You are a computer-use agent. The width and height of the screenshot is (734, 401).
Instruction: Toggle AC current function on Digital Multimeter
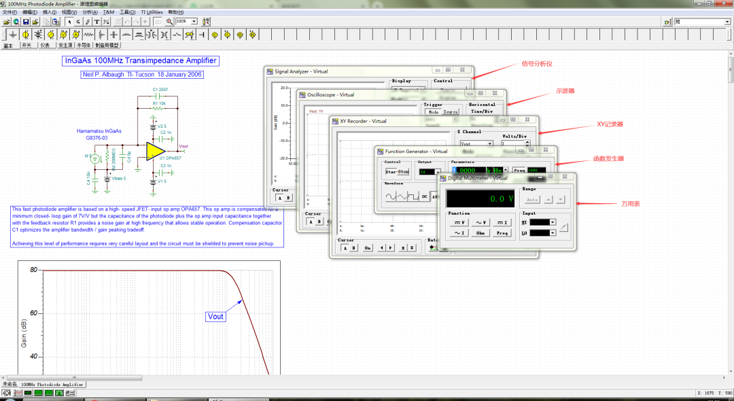point(459,232)
